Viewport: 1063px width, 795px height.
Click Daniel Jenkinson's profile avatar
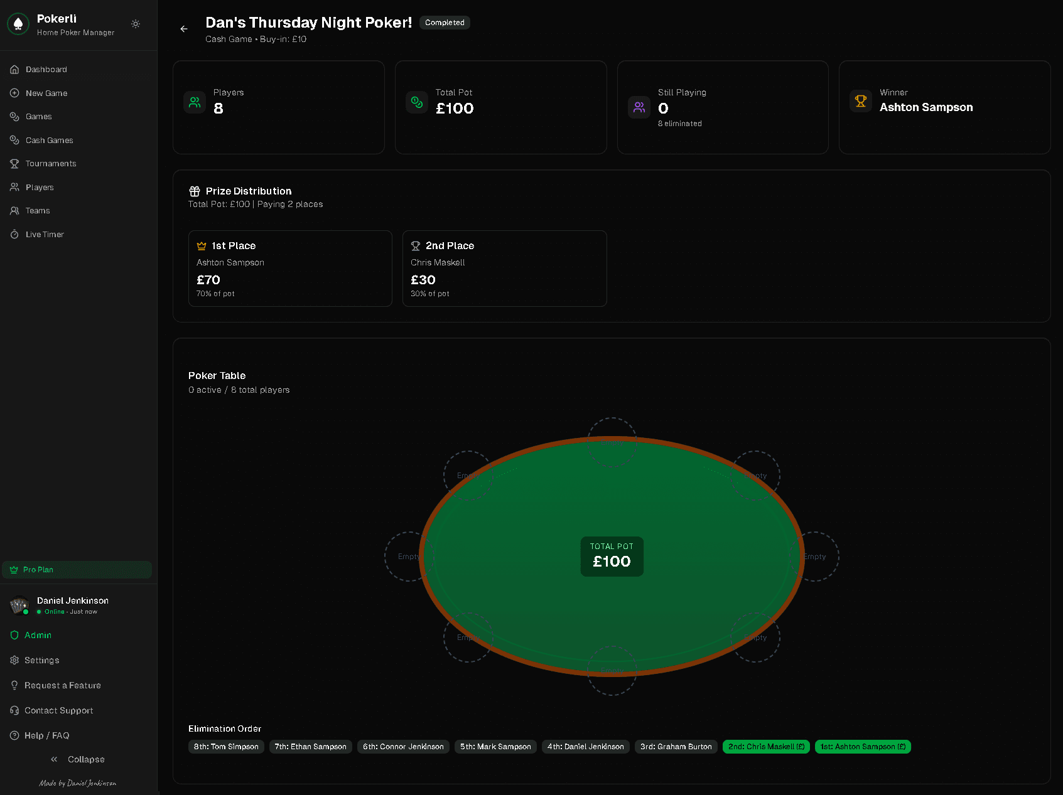click(19, 606)
